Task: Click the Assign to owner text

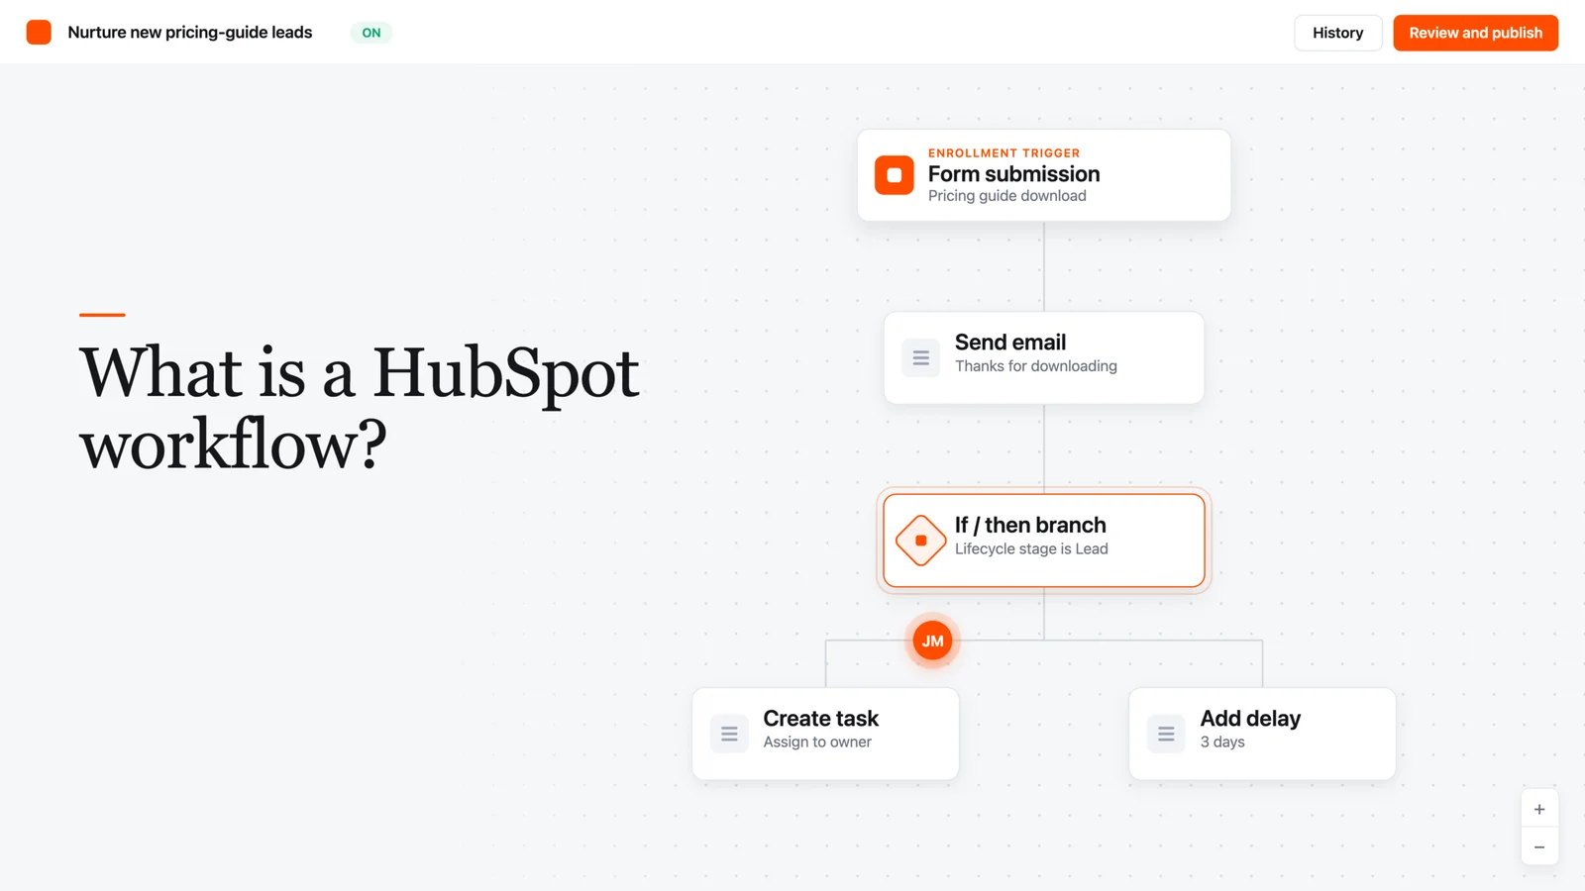Action: tap(817, 742)
